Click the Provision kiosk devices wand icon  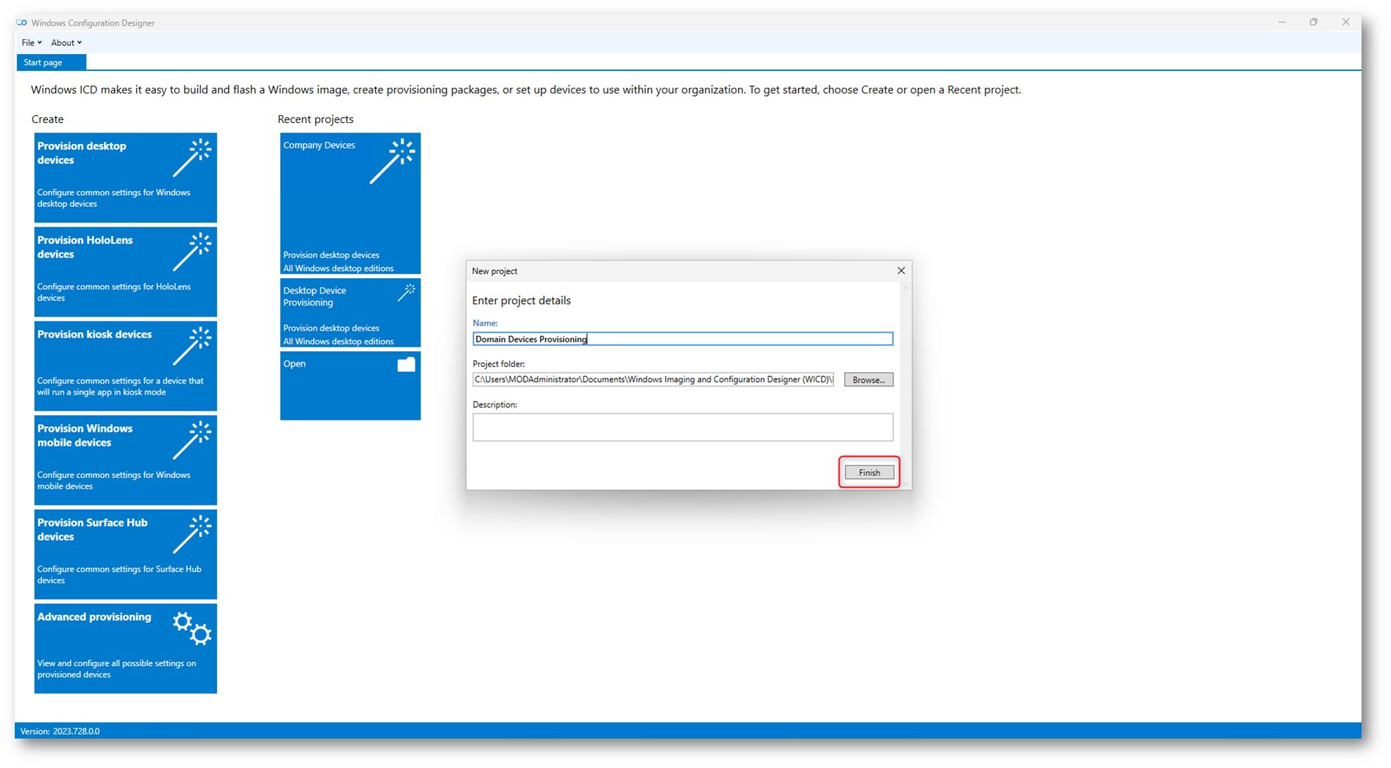pyautogui.click(x=192, y=346)
